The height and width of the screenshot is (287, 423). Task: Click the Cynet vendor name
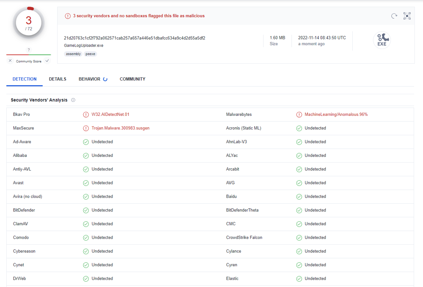(18, 265)
